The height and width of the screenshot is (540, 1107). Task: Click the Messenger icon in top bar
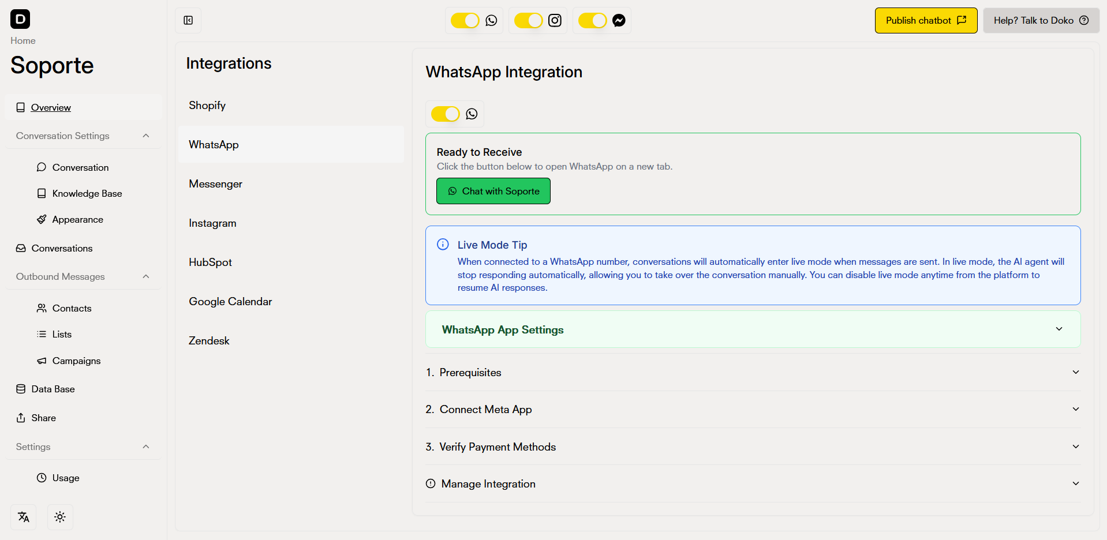click(x=619, y=21)
